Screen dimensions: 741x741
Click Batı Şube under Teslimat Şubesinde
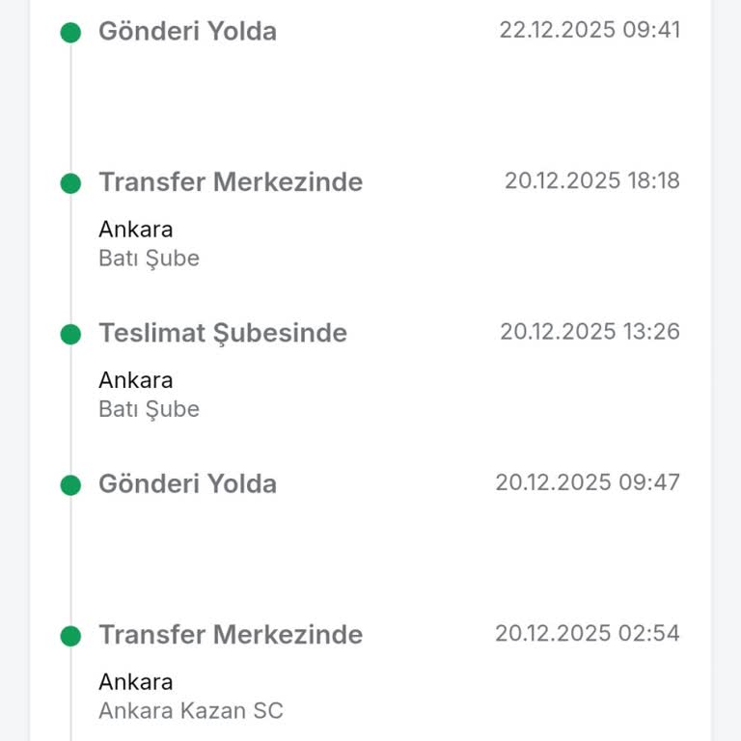click(149, 409)
